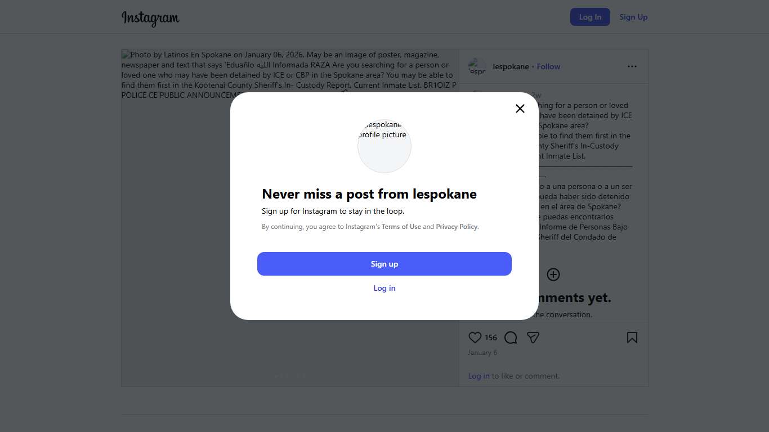Click Log in to like or comment
This screenshot has width=769, height=432.
click(x=479, y=376)
